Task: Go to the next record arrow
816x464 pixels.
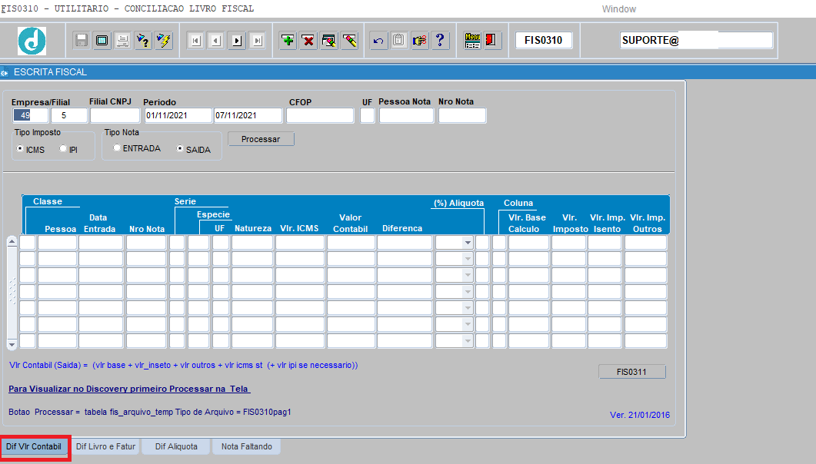Action: click(237, 41)
